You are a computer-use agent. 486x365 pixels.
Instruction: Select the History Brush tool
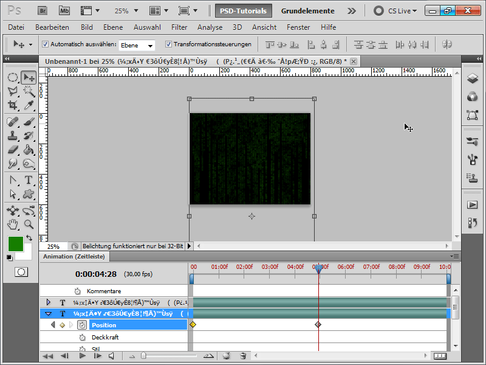(29, 136)
